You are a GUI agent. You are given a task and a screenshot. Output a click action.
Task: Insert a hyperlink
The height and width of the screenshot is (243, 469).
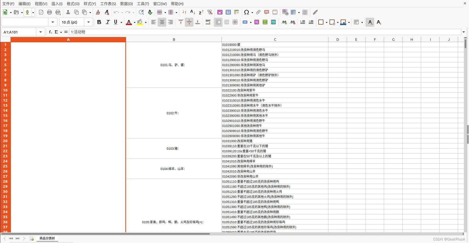258,12
